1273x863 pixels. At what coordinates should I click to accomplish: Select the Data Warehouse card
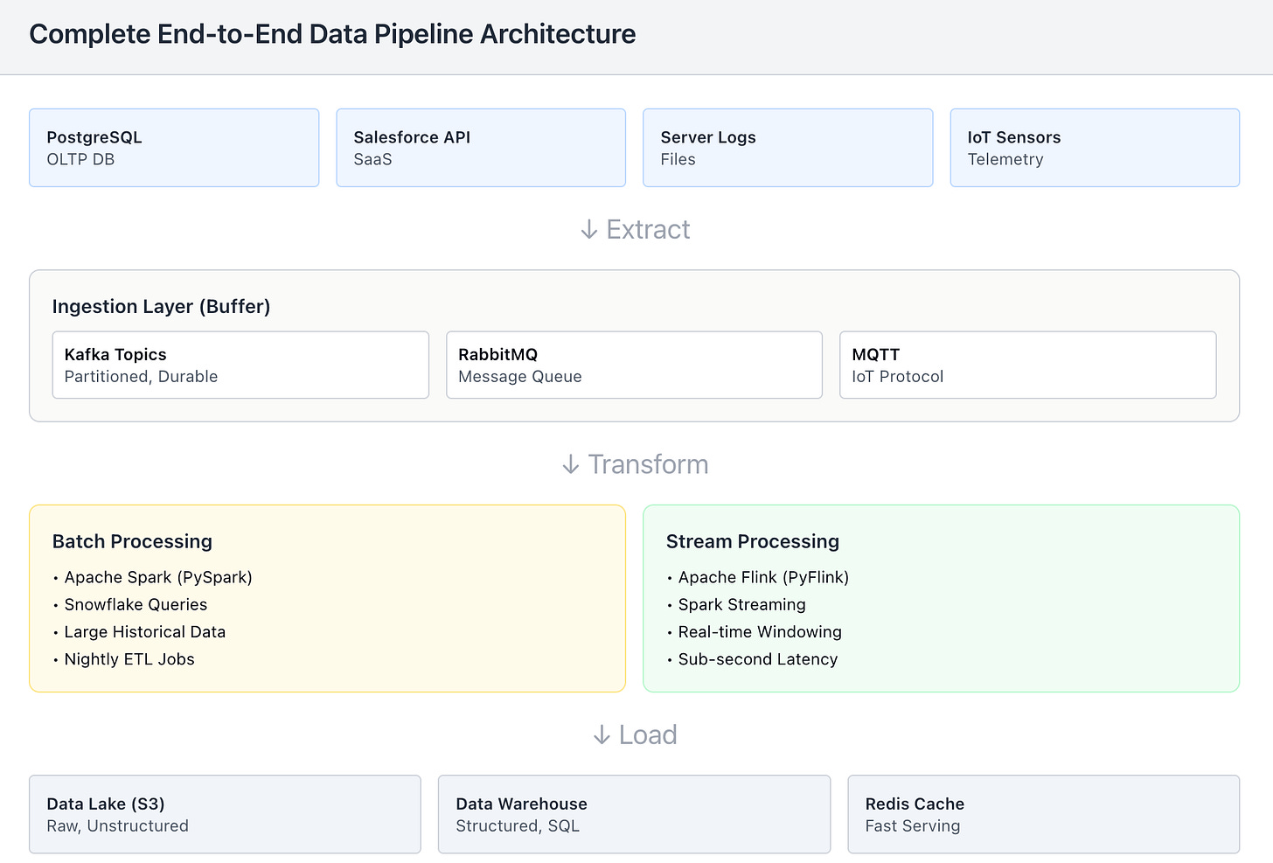tap(634, 814)
